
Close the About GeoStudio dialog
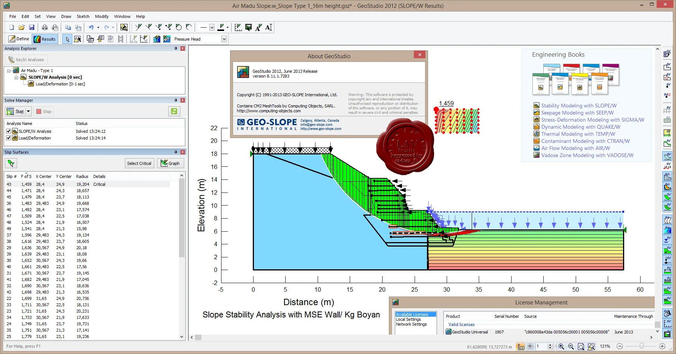point(420,55)
